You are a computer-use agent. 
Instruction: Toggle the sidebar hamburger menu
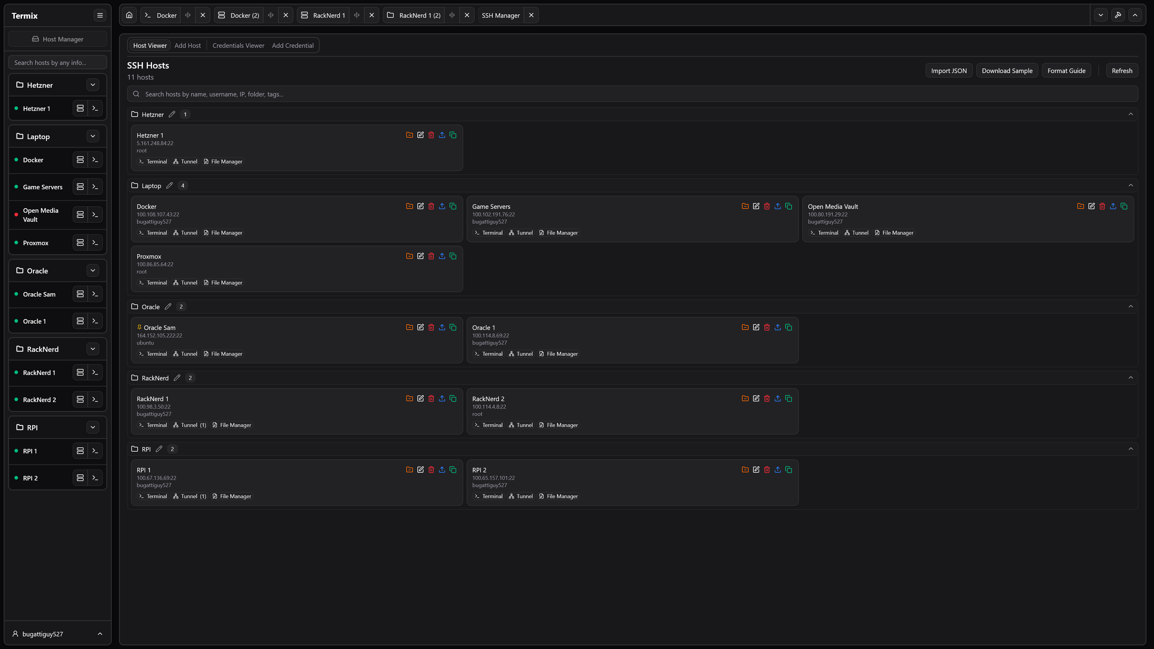pyautogui.click(x=100, y=15)
